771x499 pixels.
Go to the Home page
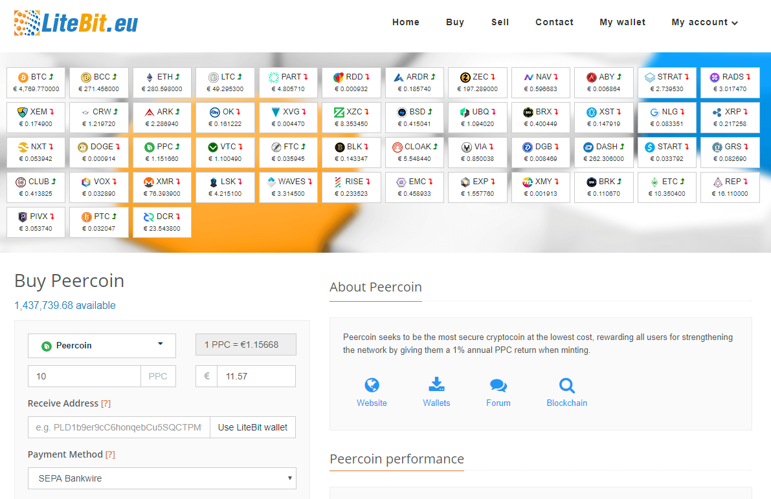tap(406, 22)
